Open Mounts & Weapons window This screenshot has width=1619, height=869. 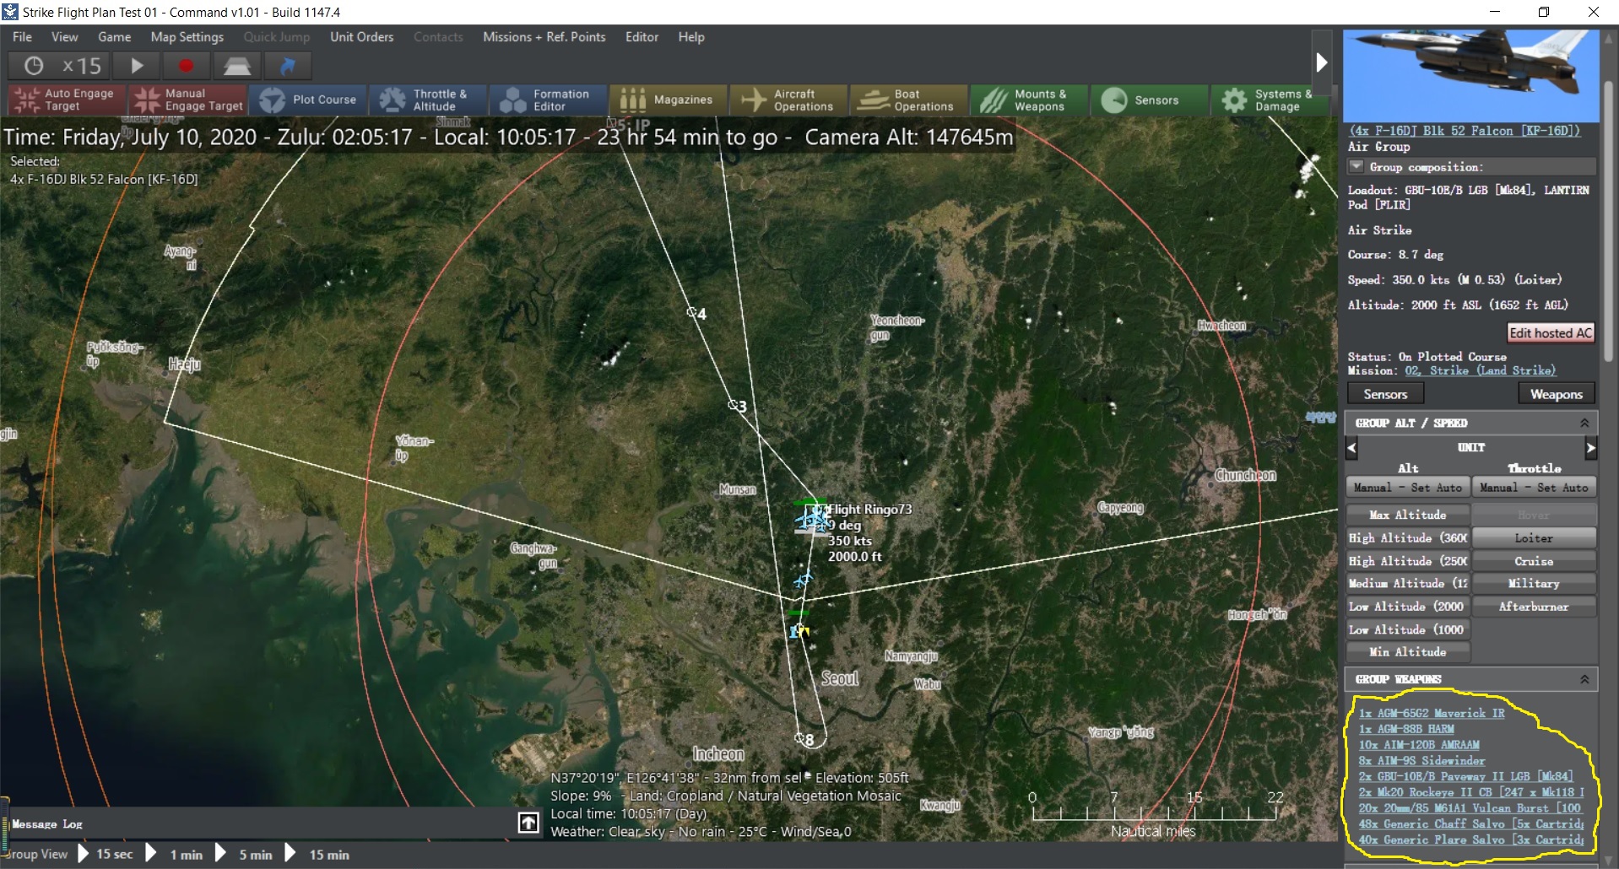pyautogui.click(x=1029, y=100)
